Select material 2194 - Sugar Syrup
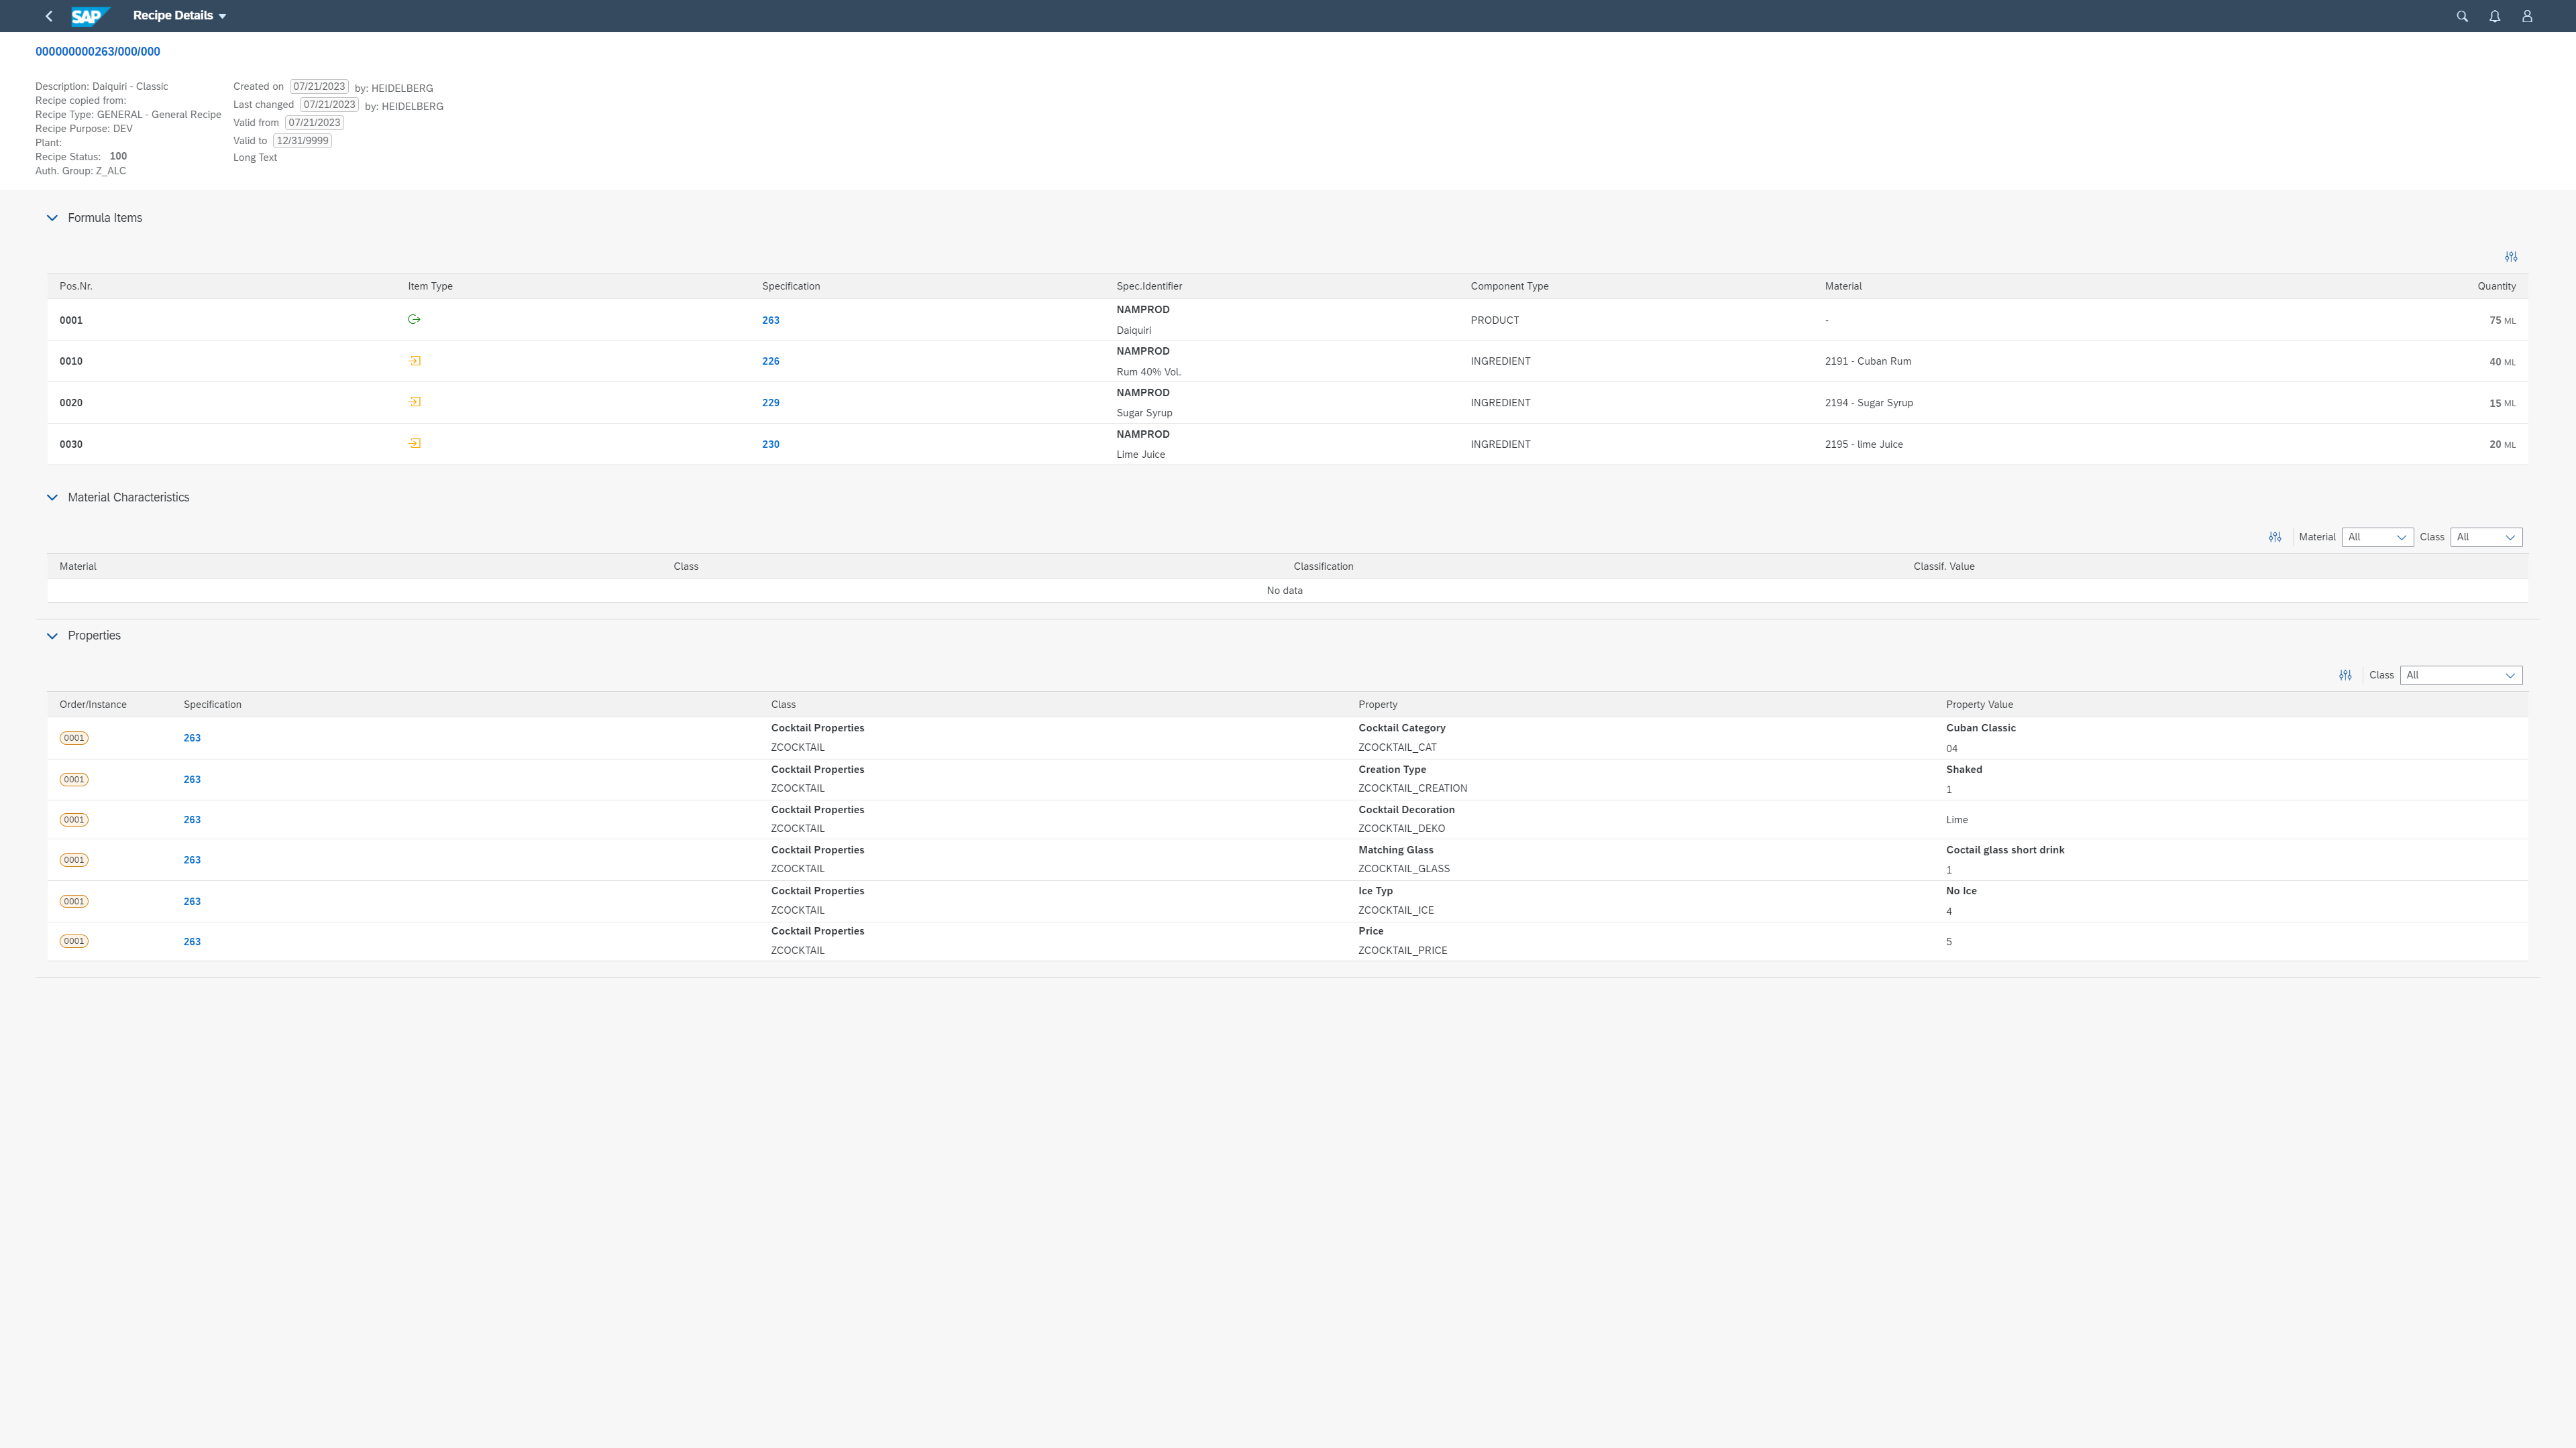 point(1868,404)
